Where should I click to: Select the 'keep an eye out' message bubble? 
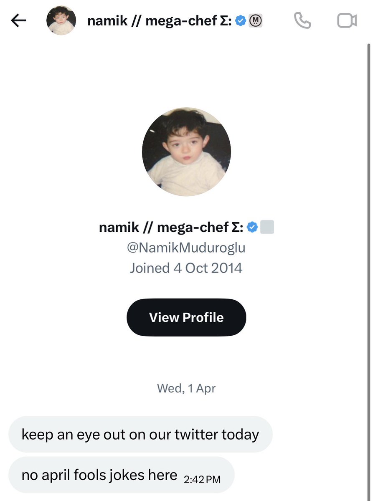click(140, 434)
